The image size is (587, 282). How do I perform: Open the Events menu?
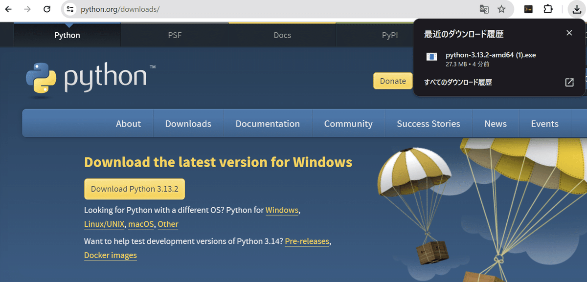(x=544, y=124)
